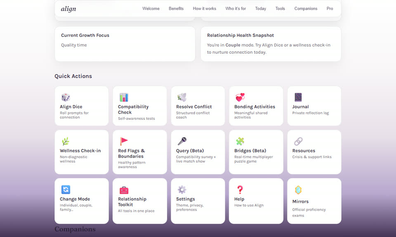The image size is (396, 237).
Task: Open Tools from the top navigation
Action: click(x=280, y=9)
